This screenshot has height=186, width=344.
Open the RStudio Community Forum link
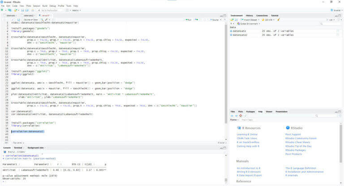(x=301, y=139)
